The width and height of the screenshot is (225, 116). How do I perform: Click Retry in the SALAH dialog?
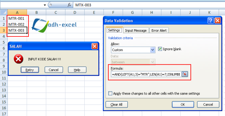pos(30,70)
